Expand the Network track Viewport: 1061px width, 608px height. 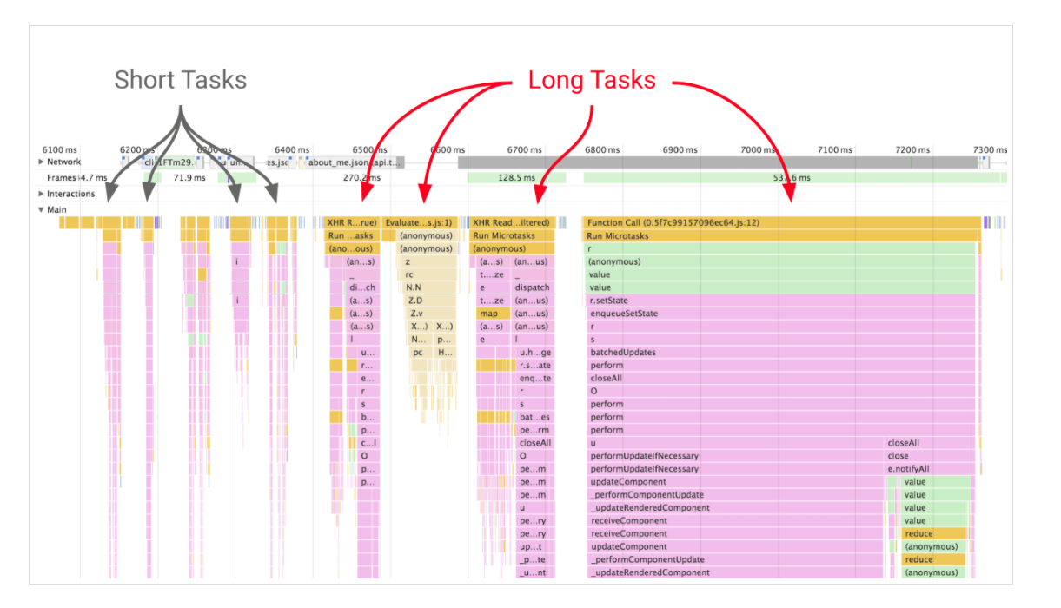click(41, 162)
